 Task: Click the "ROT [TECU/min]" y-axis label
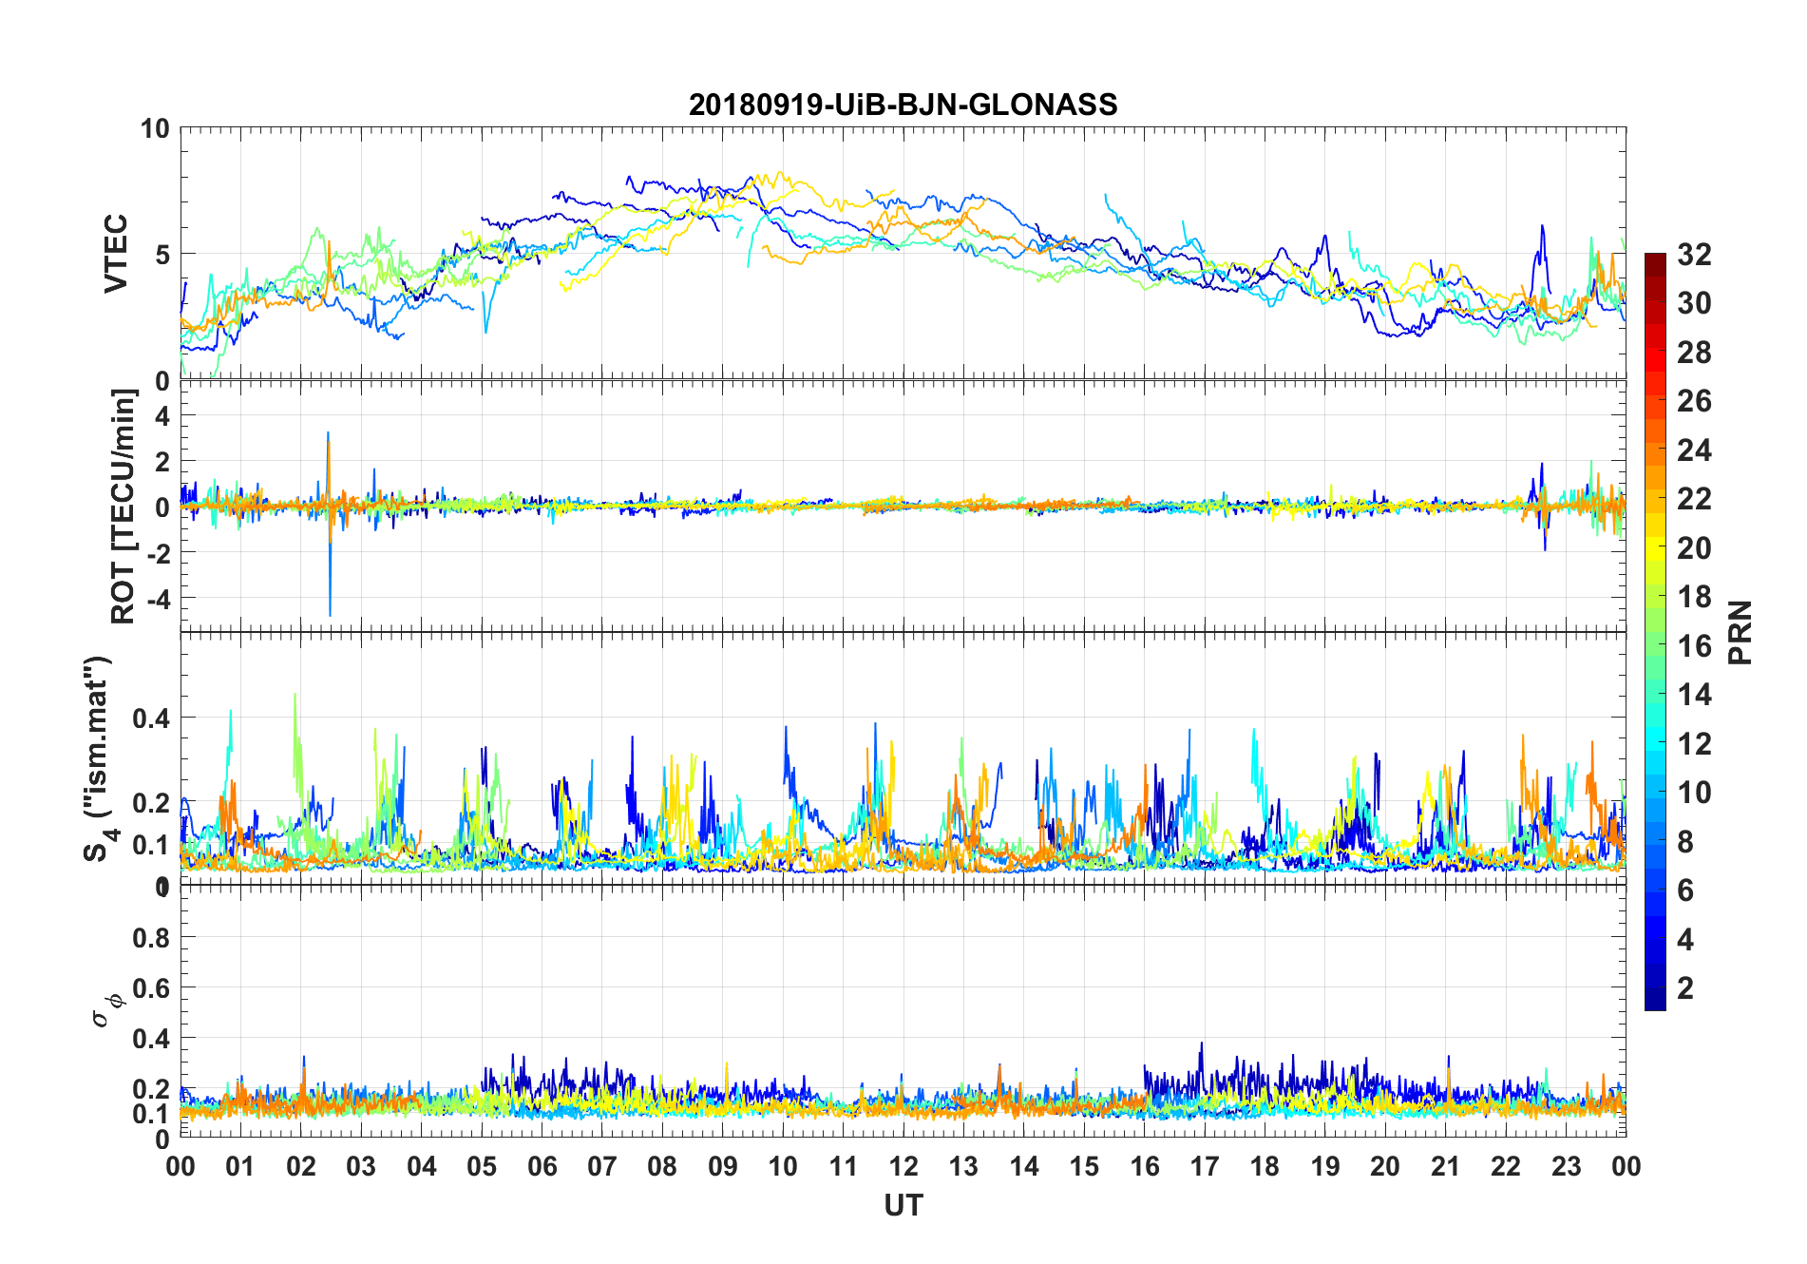tap(124, 506)
